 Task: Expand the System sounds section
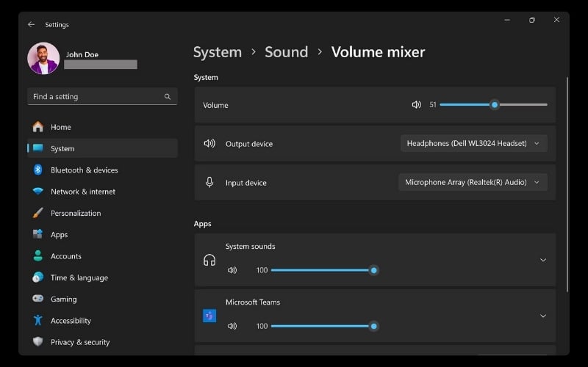tap(543, 260)
